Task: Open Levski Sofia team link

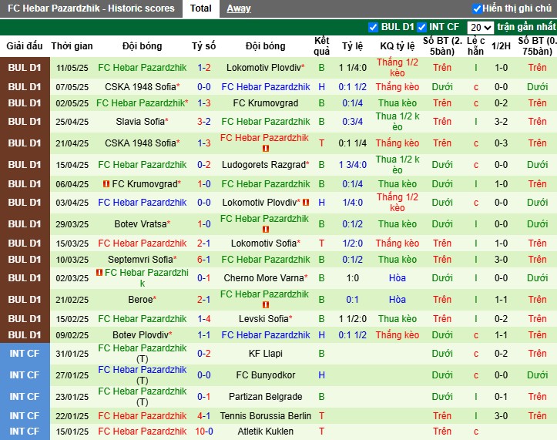Action: point(263,319)
